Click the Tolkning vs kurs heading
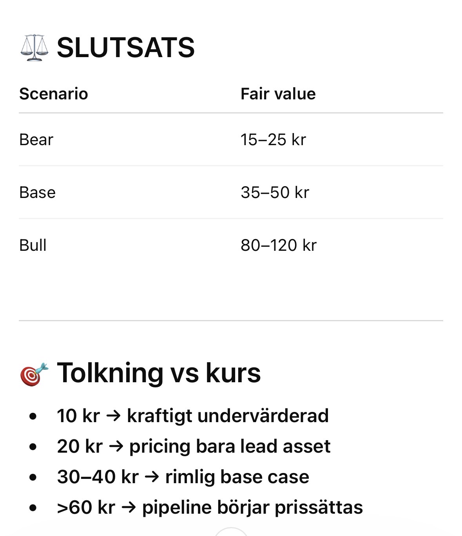462x536 pixels. (159, 373)
